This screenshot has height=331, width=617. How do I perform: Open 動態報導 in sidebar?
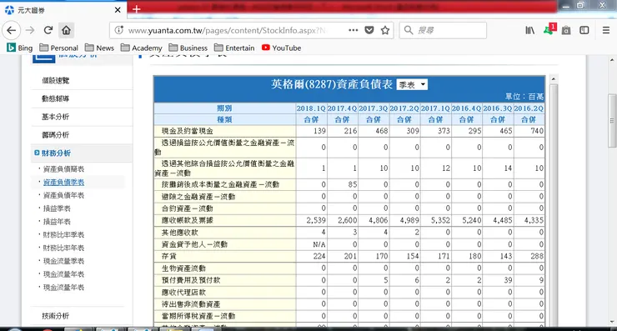[x=56, y=98]
